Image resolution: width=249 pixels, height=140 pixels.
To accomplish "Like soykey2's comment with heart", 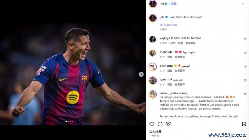I will [x=245, y=39].
